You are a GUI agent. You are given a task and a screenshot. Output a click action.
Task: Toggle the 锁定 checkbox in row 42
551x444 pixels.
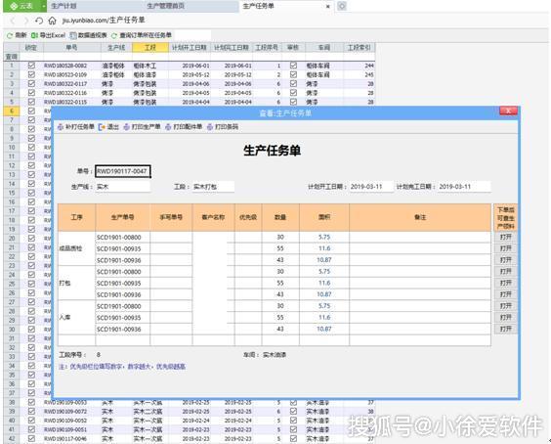[31, 439]
